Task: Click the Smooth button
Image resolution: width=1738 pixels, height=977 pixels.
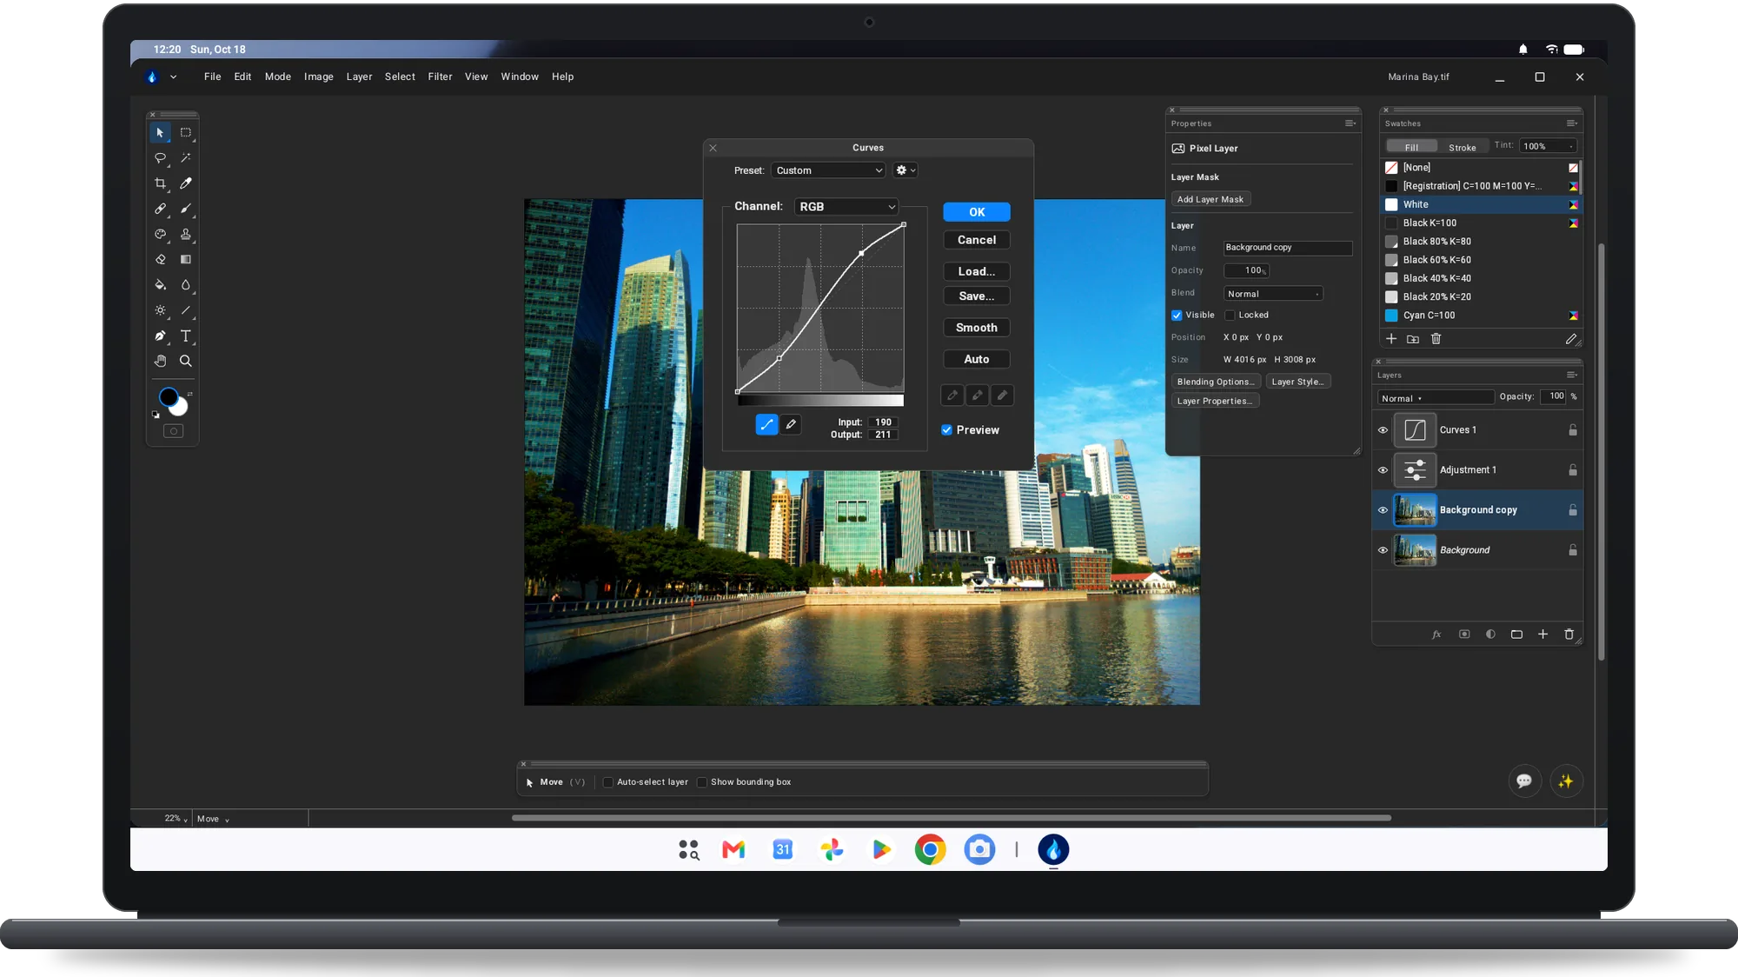Action: pyautogui.click(x=977, y=328)
